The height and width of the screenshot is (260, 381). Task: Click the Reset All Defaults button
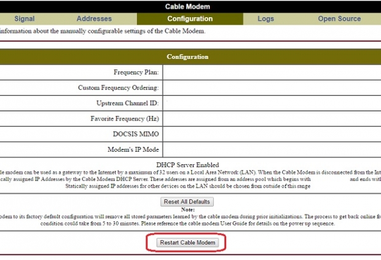point(187,202)
